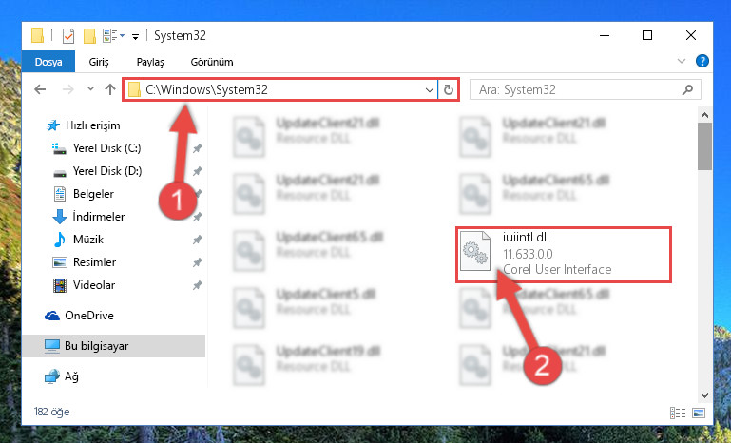Toggle pin next to Müzik
The width and height of the screenshot is (731, 443).
coord(197,240)
